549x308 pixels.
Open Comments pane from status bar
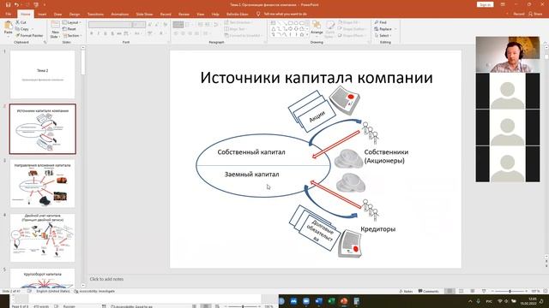pyautogui.click(x=429, y=291)
